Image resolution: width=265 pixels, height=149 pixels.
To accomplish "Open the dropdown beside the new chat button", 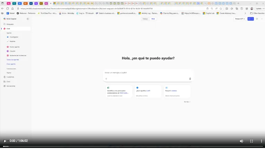I will click(x=253, y=19).
